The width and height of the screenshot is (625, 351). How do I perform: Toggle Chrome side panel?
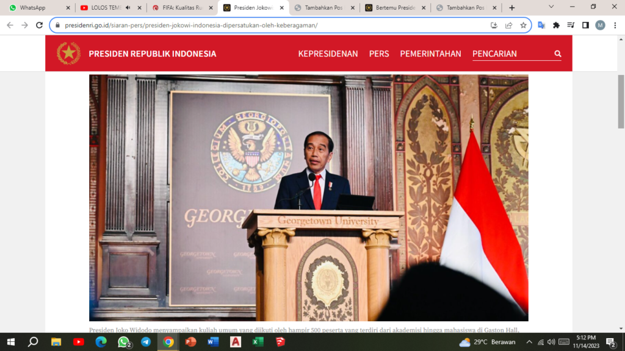(x=585, y=25)
